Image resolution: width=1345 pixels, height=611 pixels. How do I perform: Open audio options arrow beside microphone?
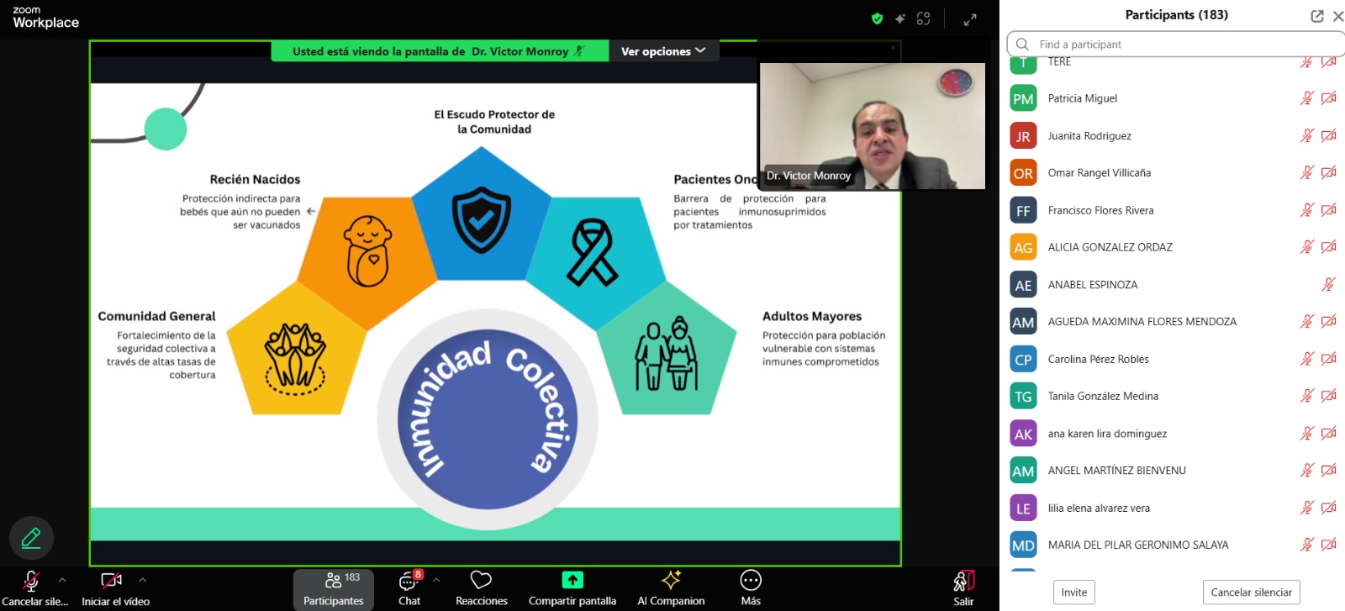pyautogui.click(x=62, y=580)
